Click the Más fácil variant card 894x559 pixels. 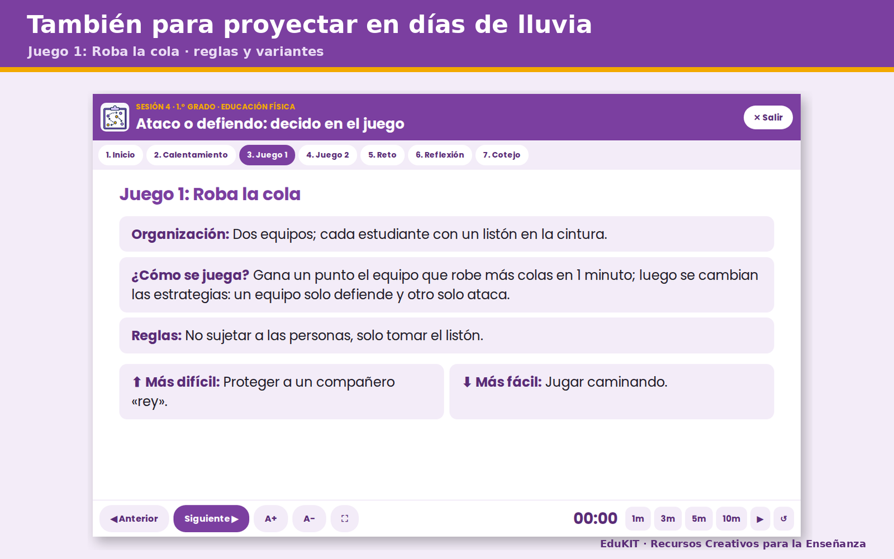(x=612, y=391)
